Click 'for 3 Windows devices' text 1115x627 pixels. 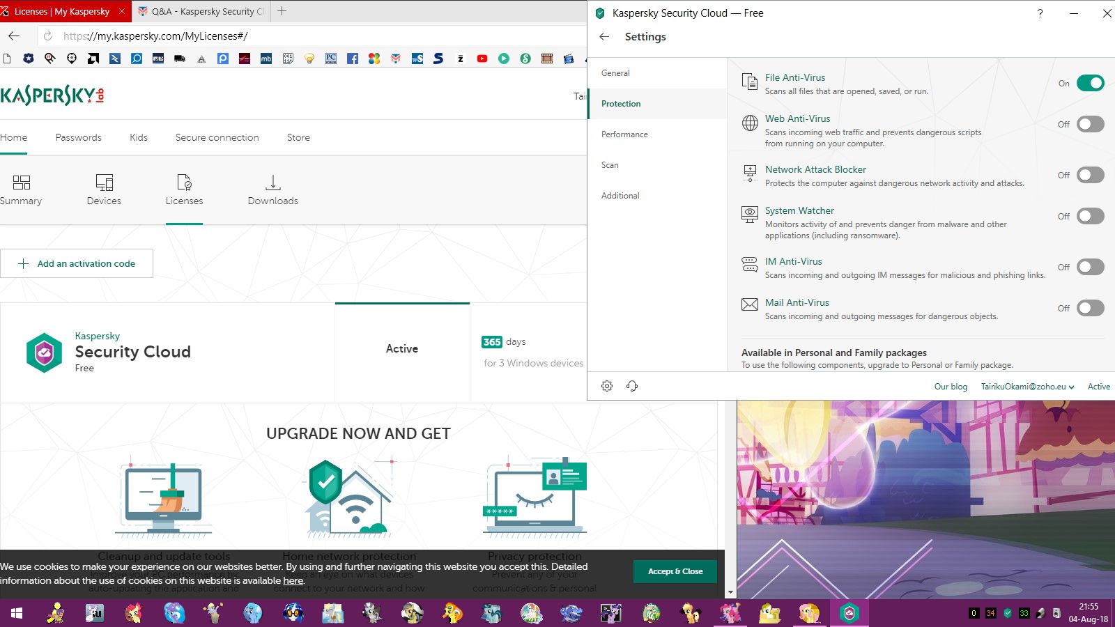click(534, 363)
